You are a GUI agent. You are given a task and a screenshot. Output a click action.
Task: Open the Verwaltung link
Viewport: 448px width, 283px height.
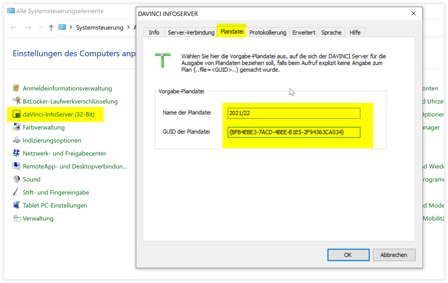[x=38, y=219]
